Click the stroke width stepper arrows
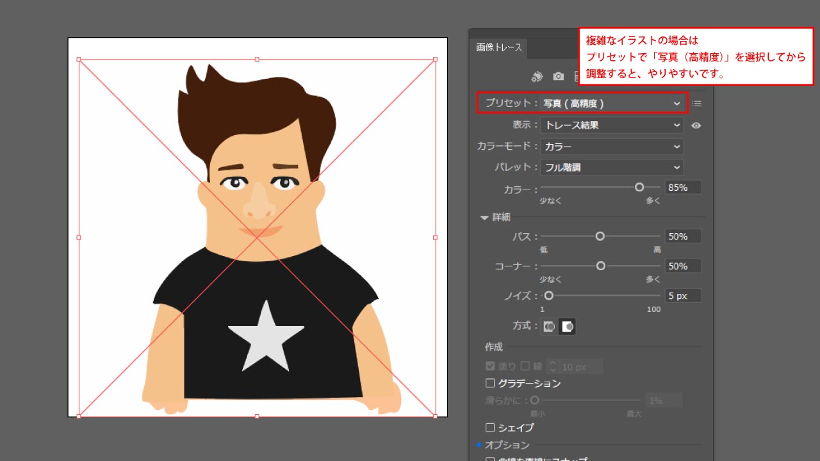820x461 pixels. pos(553,367)
